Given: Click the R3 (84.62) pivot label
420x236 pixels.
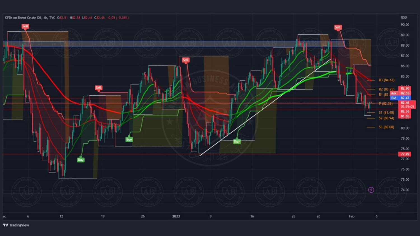Looking at the screenshot, I should coord(386,80).
